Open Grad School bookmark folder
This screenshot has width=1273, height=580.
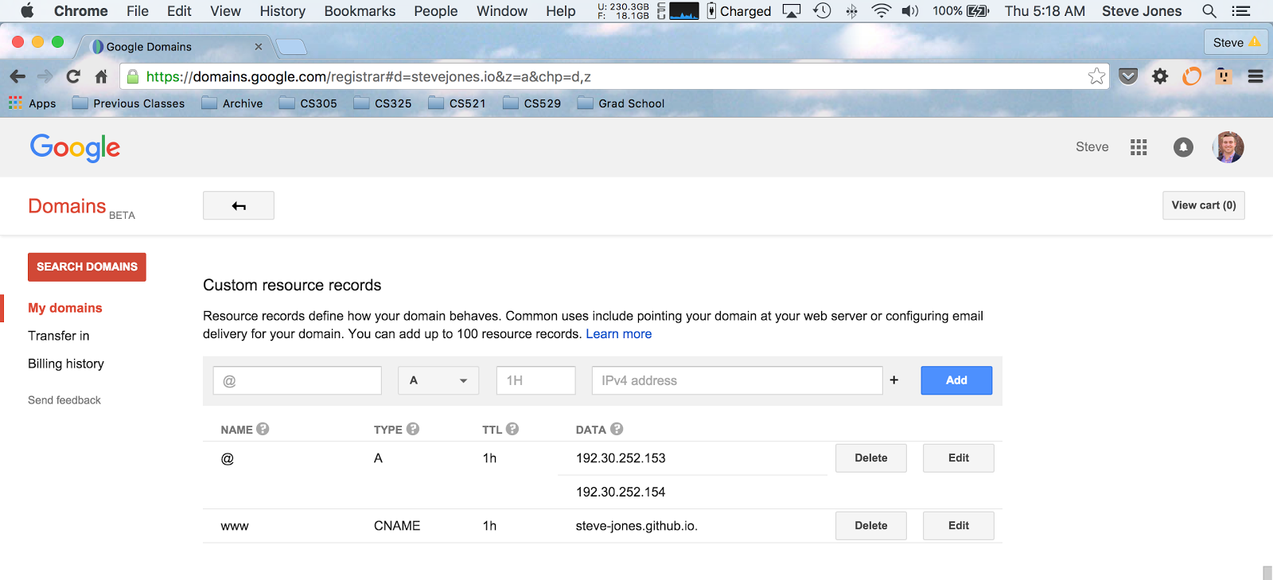point(621,103)
